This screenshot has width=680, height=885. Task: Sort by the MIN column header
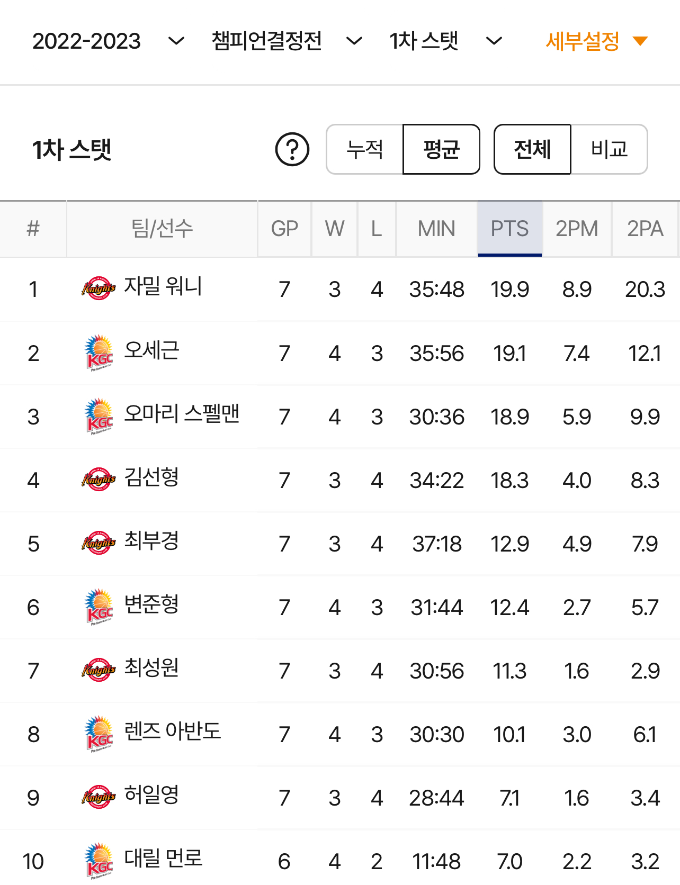pyautogui.click(x=436, y=229)
